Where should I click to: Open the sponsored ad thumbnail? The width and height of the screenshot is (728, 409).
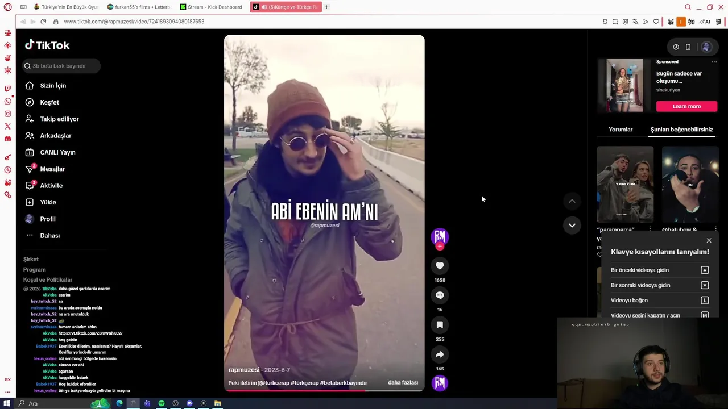pyautogui.click(x=624, y=85)
